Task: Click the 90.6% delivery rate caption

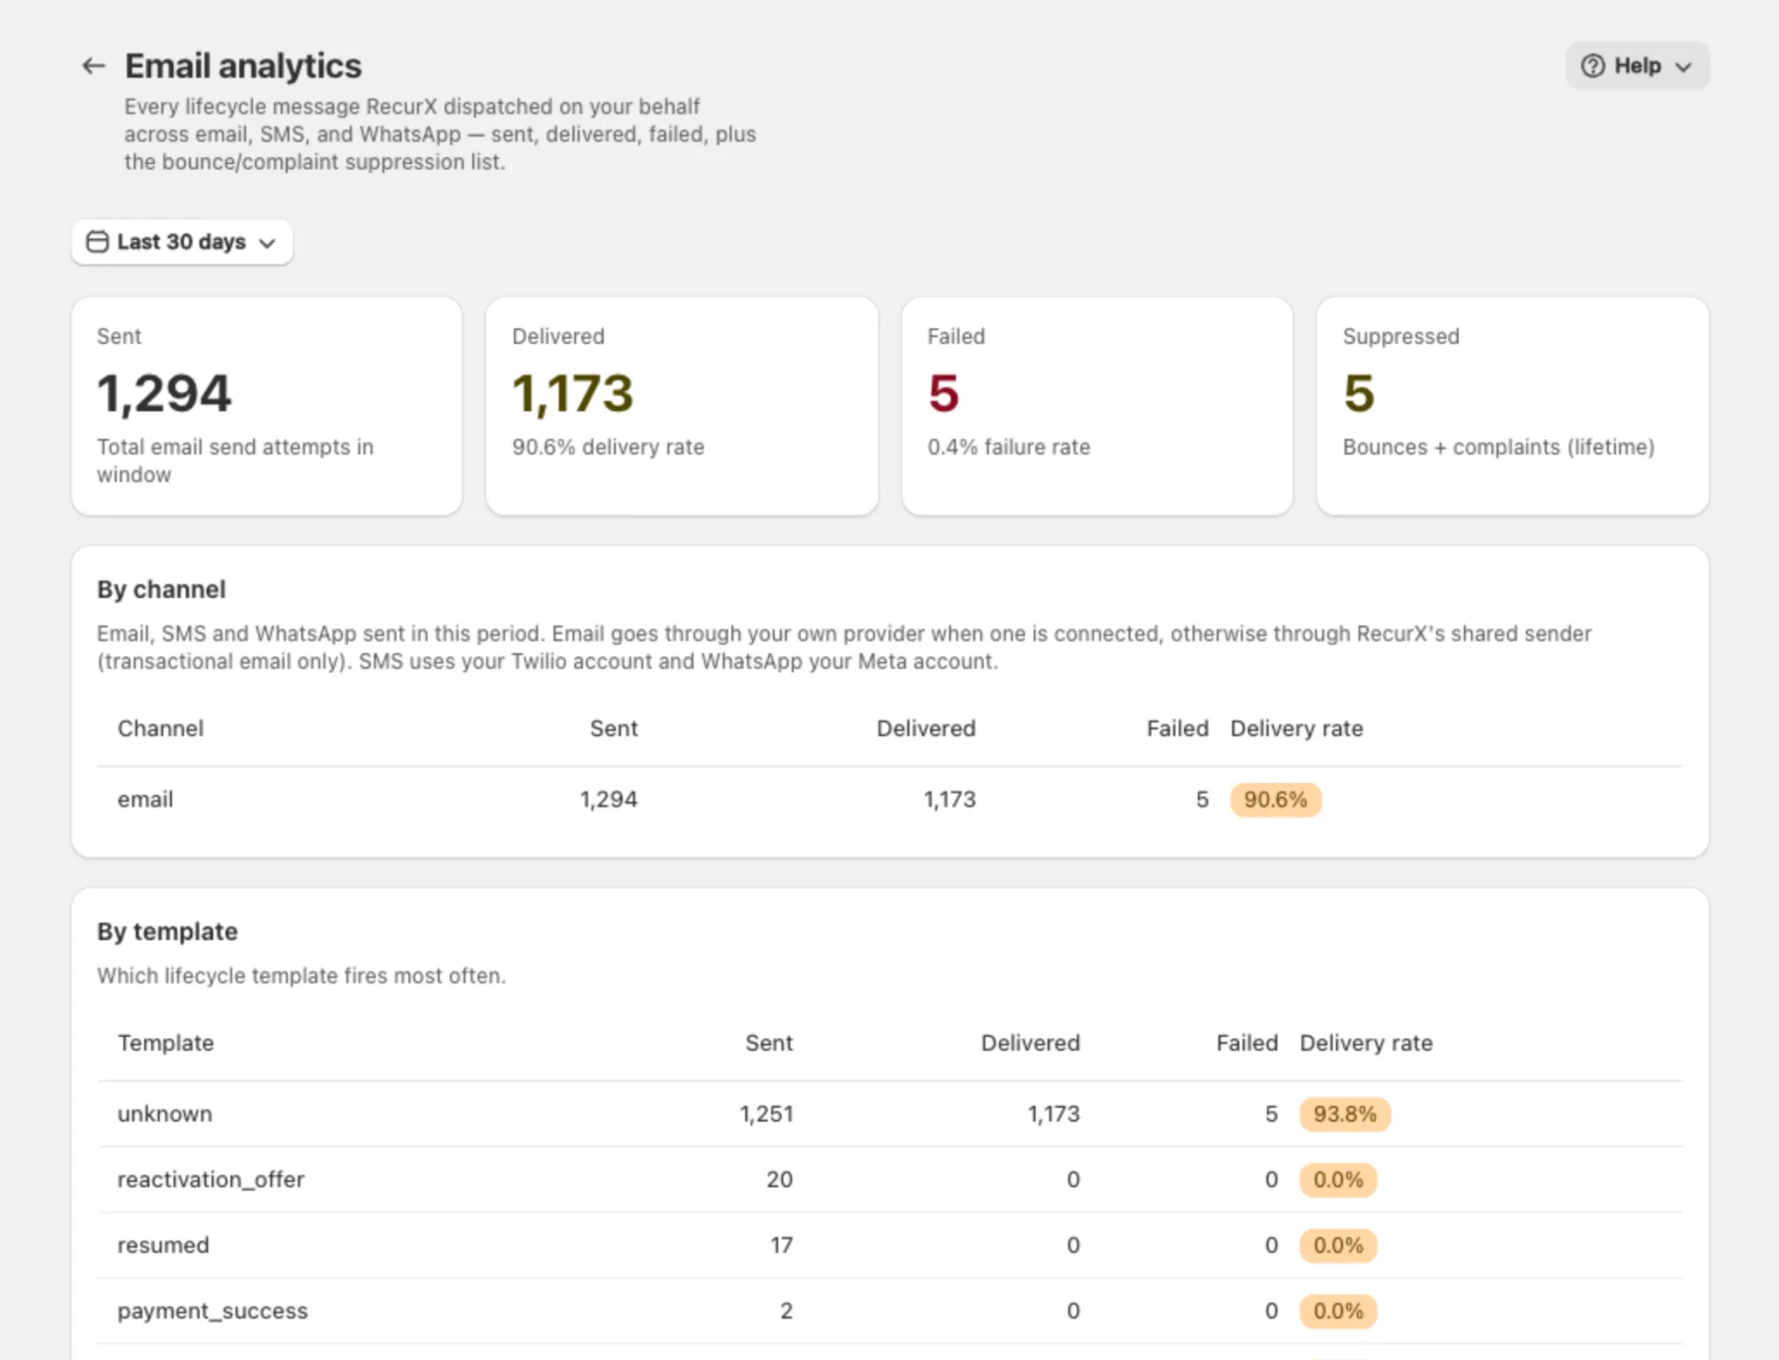Action: click(608, 447)
